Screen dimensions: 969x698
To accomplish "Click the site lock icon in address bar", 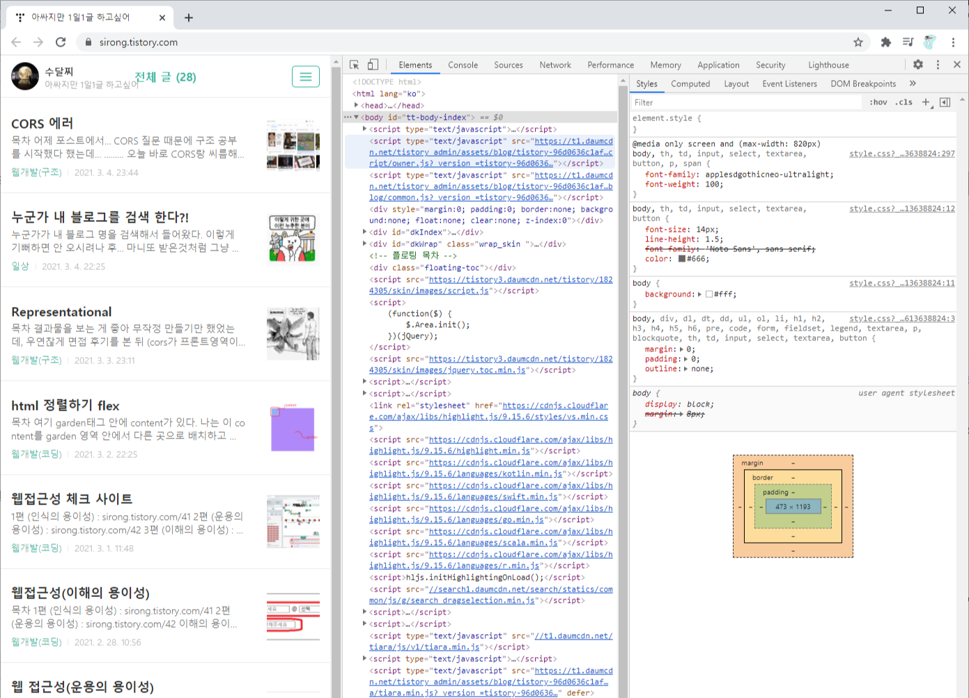I will 88,42.
